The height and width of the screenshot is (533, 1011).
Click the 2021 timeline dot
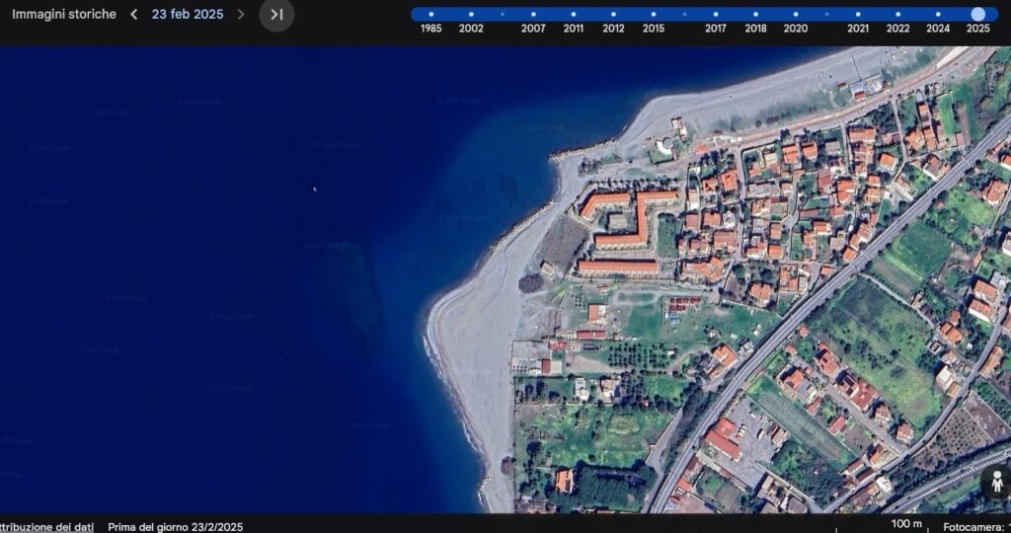point(858,15)
